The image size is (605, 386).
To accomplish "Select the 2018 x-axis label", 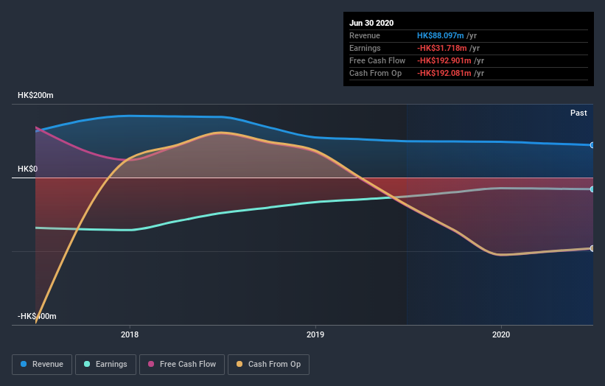I will [x=130, y=334].
